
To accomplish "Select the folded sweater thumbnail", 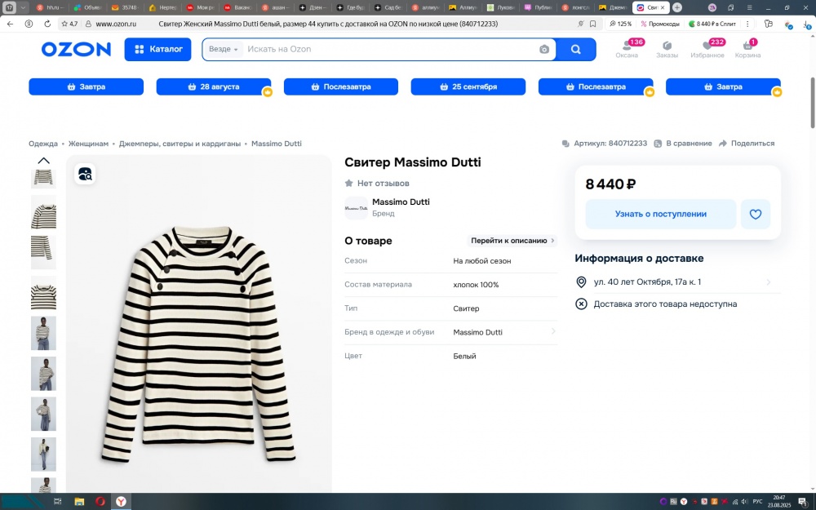I will coord(44,293).
